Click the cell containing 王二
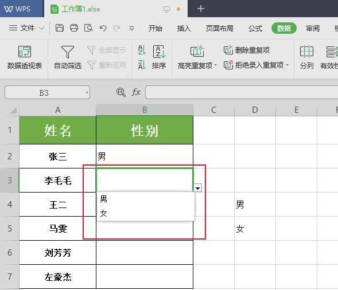 (57, 205)
